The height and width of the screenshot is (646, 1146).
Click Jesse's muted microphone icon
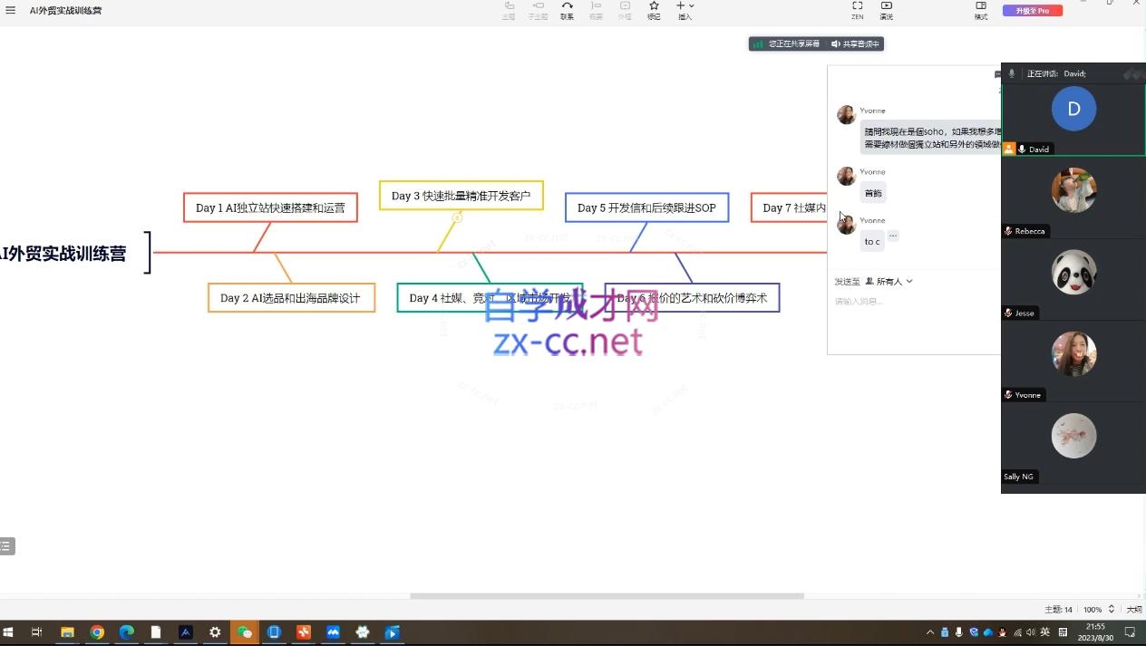(x=1008, y=313)
